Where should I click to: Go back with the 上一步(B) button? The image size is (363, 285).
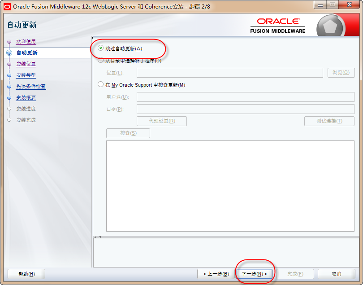(x=216, y=274)
